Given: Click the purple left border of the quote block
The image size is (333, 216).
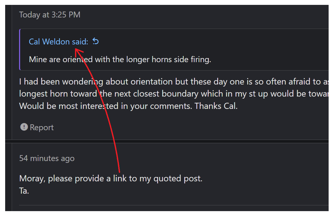Looking at the screenshot, I should (x=20, y=49).
